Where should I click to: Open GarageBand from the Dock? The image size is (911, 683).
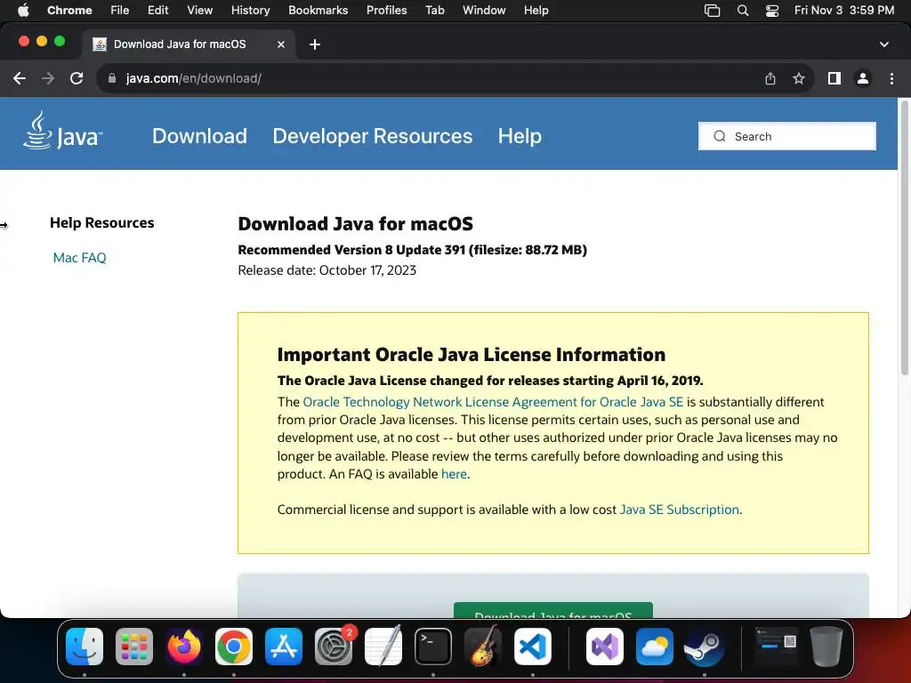pos(483,647)
